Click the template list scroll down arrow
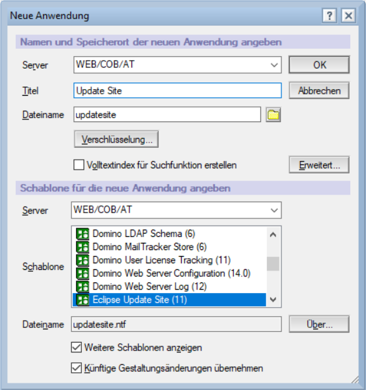 273,300
